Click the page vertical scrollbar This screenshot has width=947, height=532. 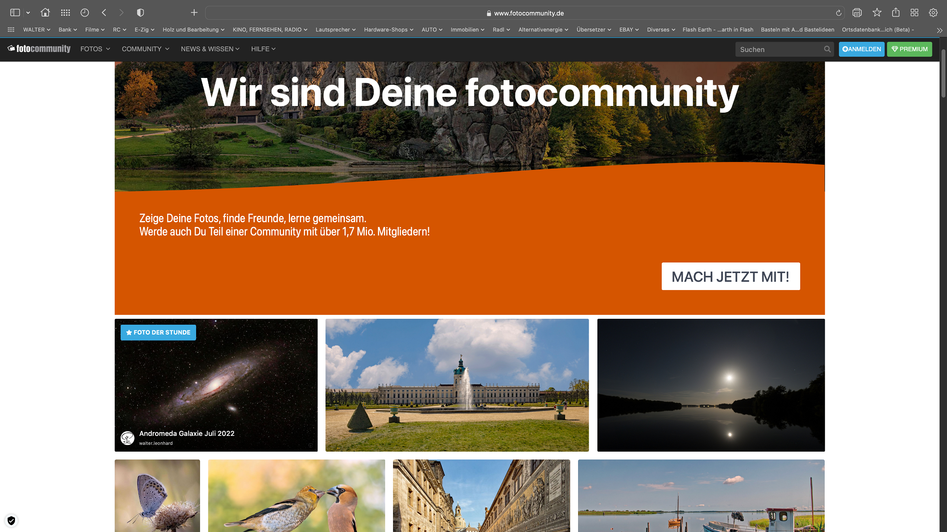pyautogui.click(x=943, y=73)
